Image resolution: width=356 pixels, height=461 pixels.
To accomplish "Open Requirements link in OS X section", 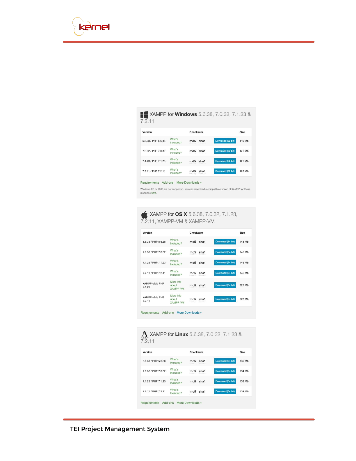I will (150, 313).
